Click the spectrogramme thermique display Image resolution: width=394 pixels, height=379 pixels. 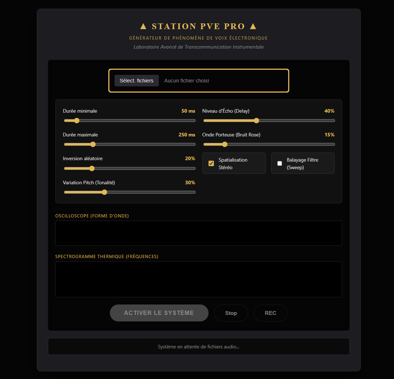(199, 279)
